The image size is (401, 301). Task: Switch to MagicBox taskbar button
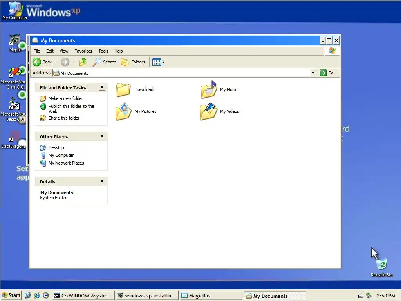(x=210, y=296)
